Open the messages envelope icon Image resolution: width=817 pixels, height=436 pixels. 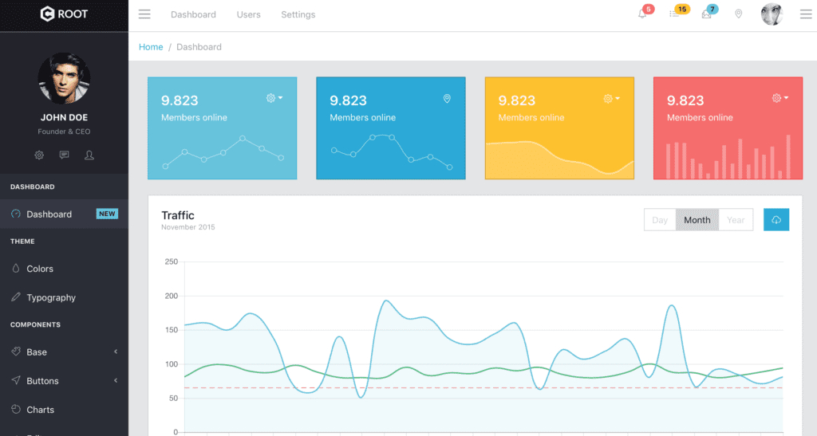(x=706, y=14)
